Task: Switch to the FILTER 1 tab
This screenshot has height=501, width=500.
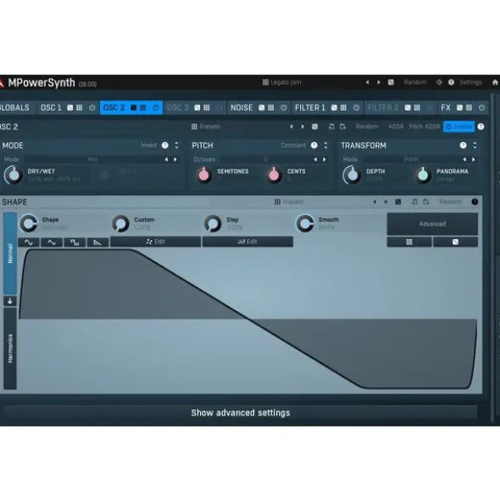Action: [310, 108]
